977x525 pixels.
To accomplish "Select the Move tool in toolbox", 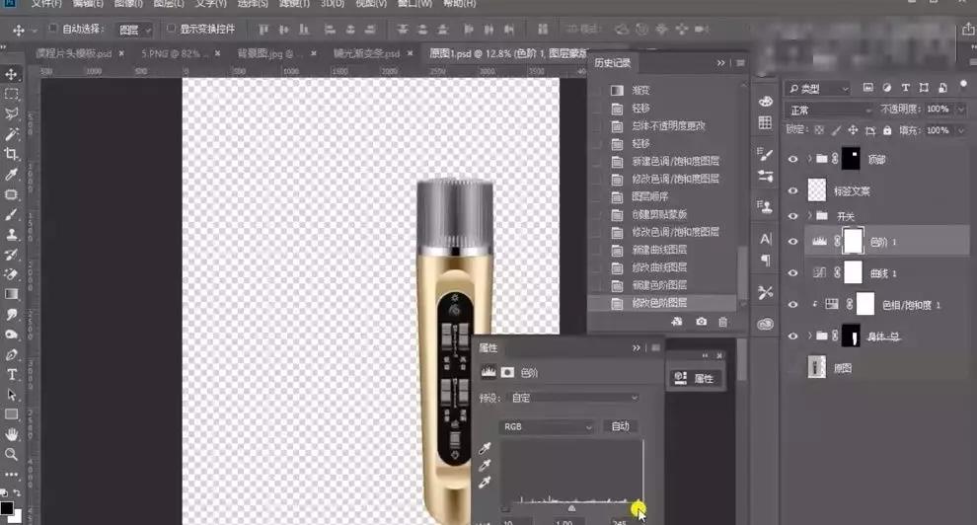I will pos(11,75).
